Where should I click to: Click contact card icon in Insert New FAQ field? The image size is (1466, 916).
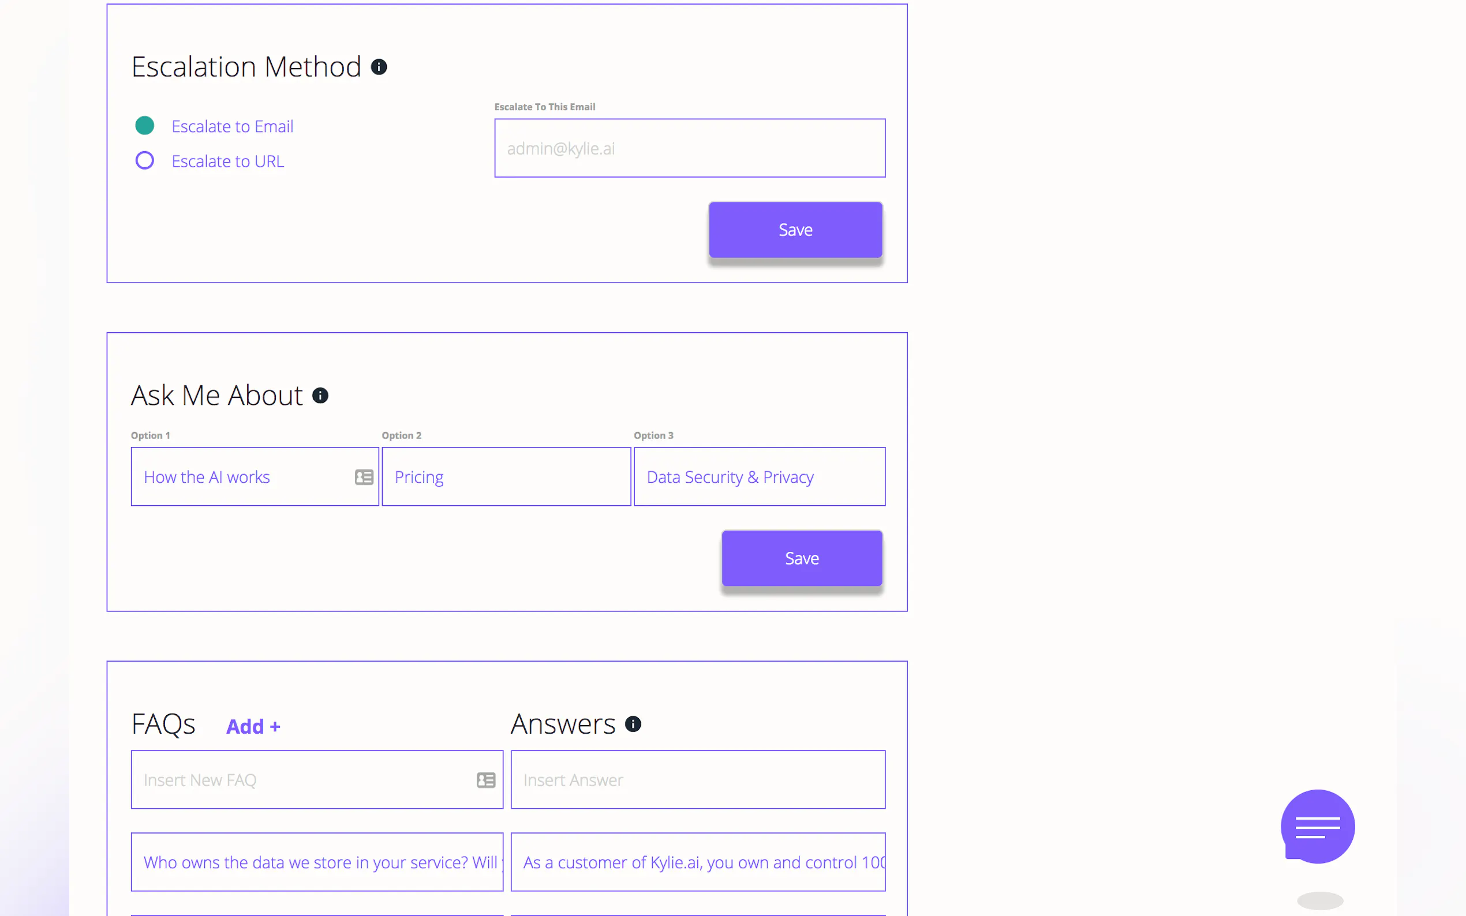tap(485, 780)
